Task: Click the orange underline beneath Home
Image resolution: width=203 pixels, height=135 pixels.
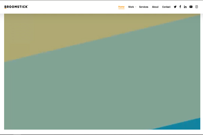Action: point(121,9)
